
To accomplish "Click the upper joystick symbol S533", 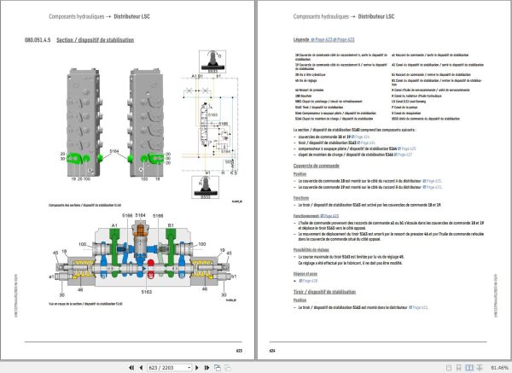I will point(212,61).
